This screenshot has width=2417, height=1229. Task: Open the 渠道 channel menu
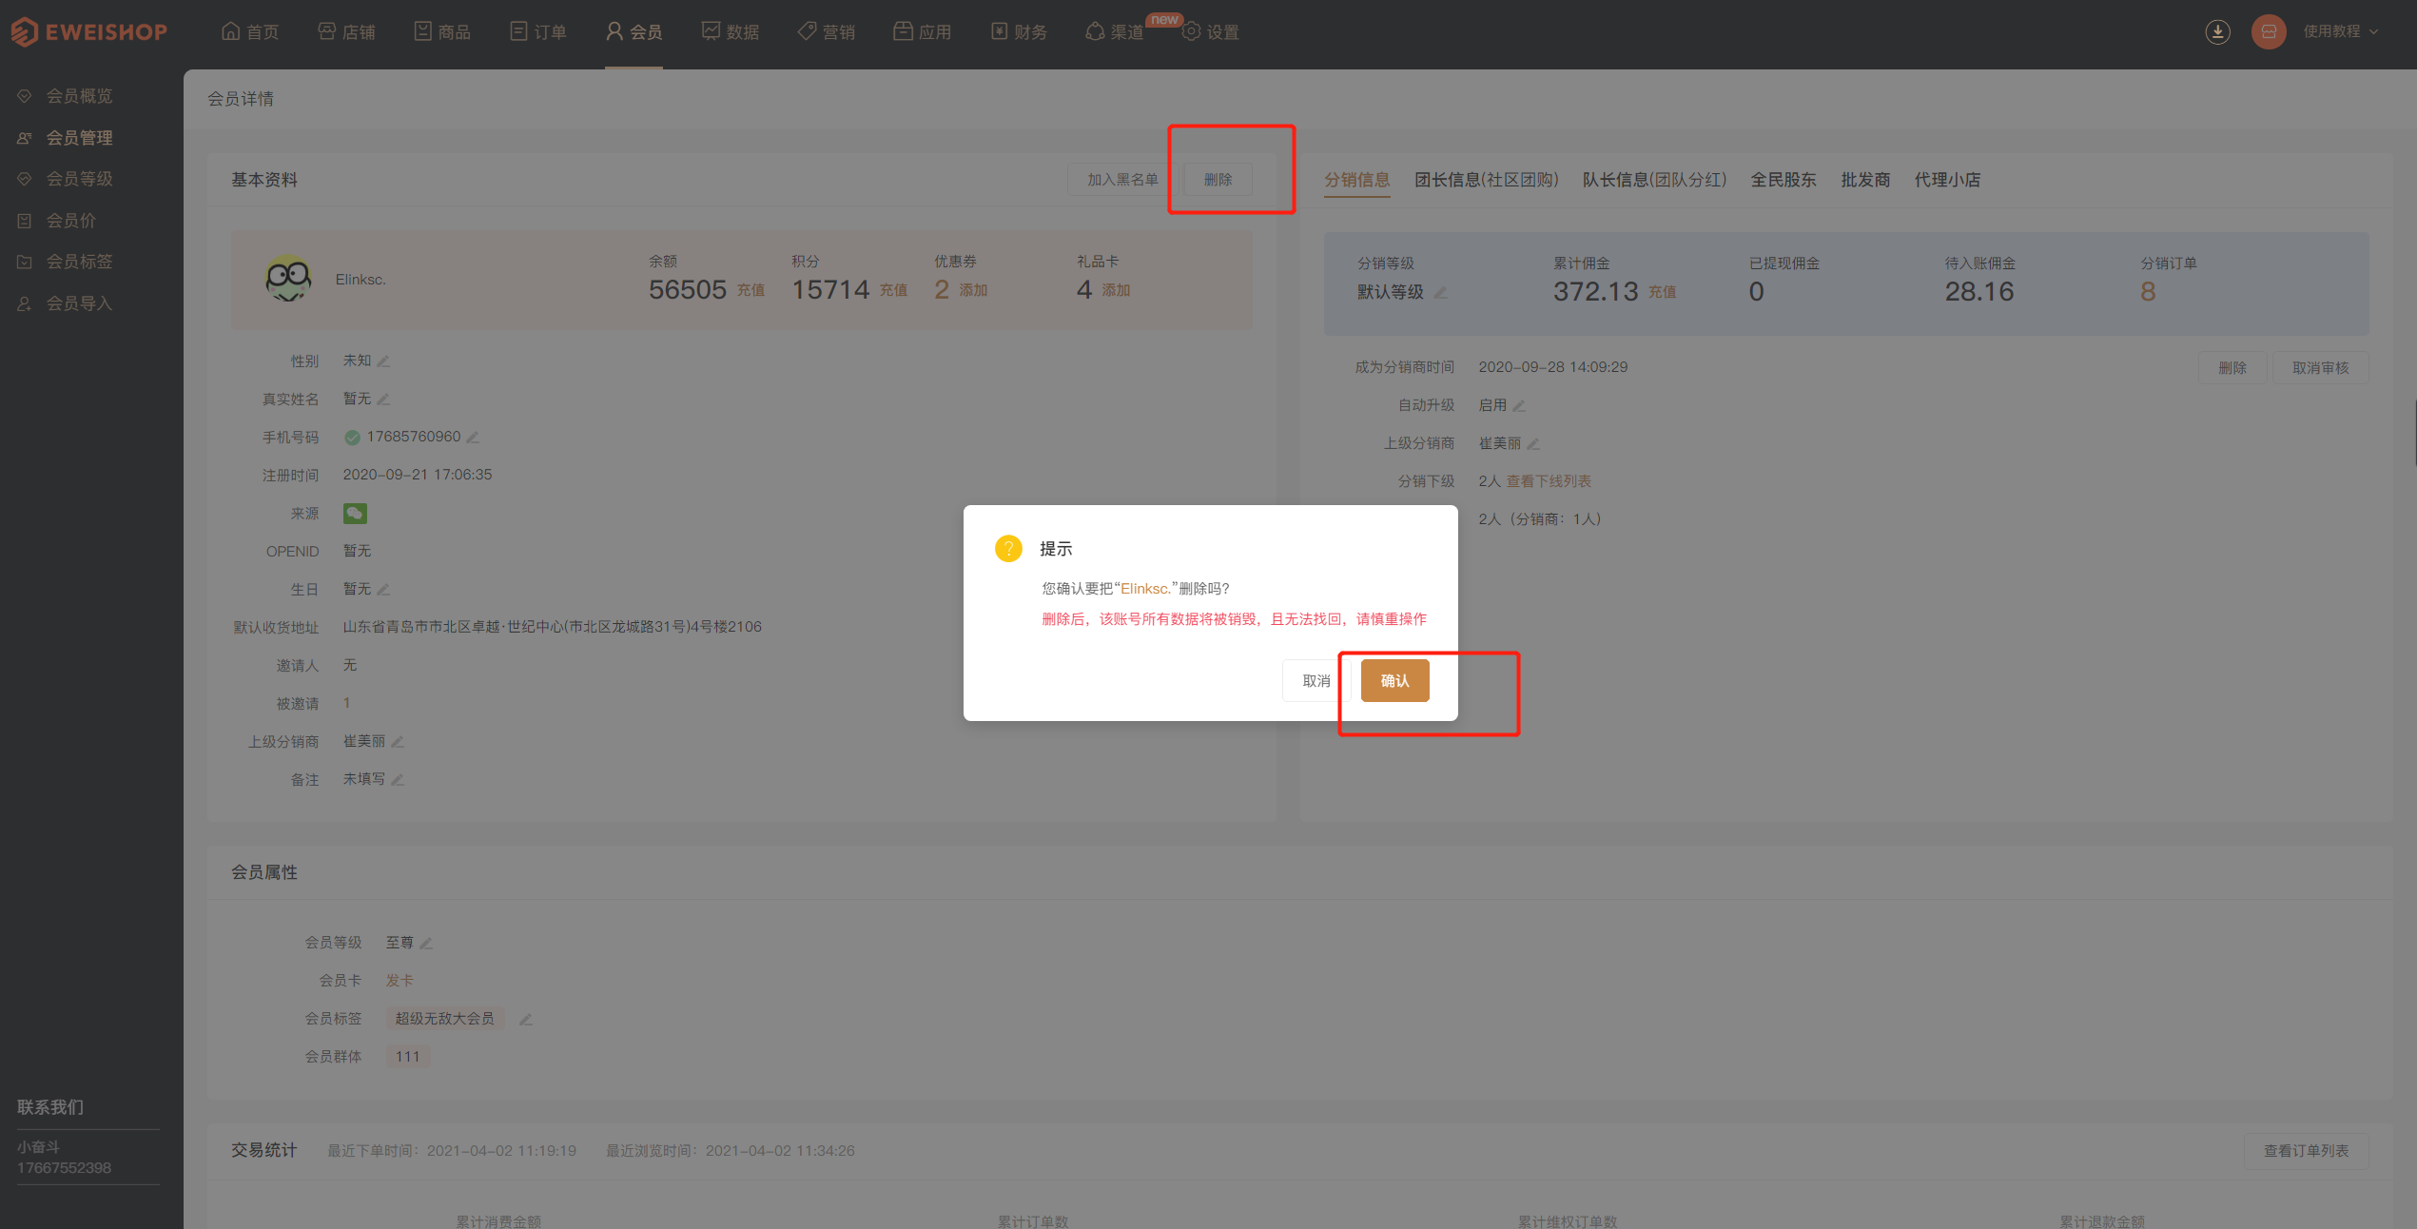point(1115,31)
